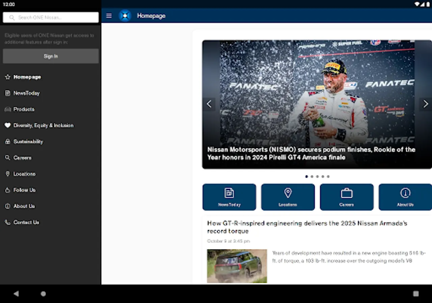Viewport: 432px width, 303px height.
Task: Open the hamburger menu icon
Action: pos(109,16)
